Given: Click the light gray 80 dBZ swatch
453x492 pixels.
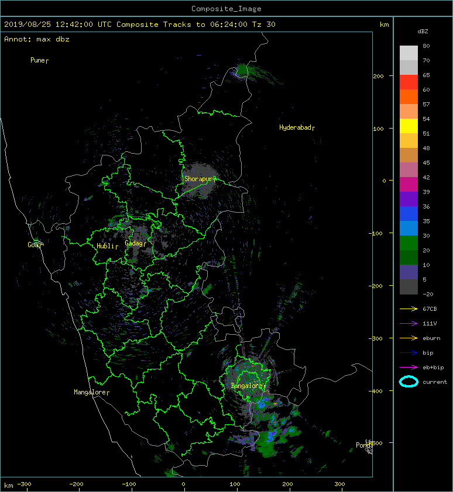Looking at the screenshot, I should pos(409,53).
